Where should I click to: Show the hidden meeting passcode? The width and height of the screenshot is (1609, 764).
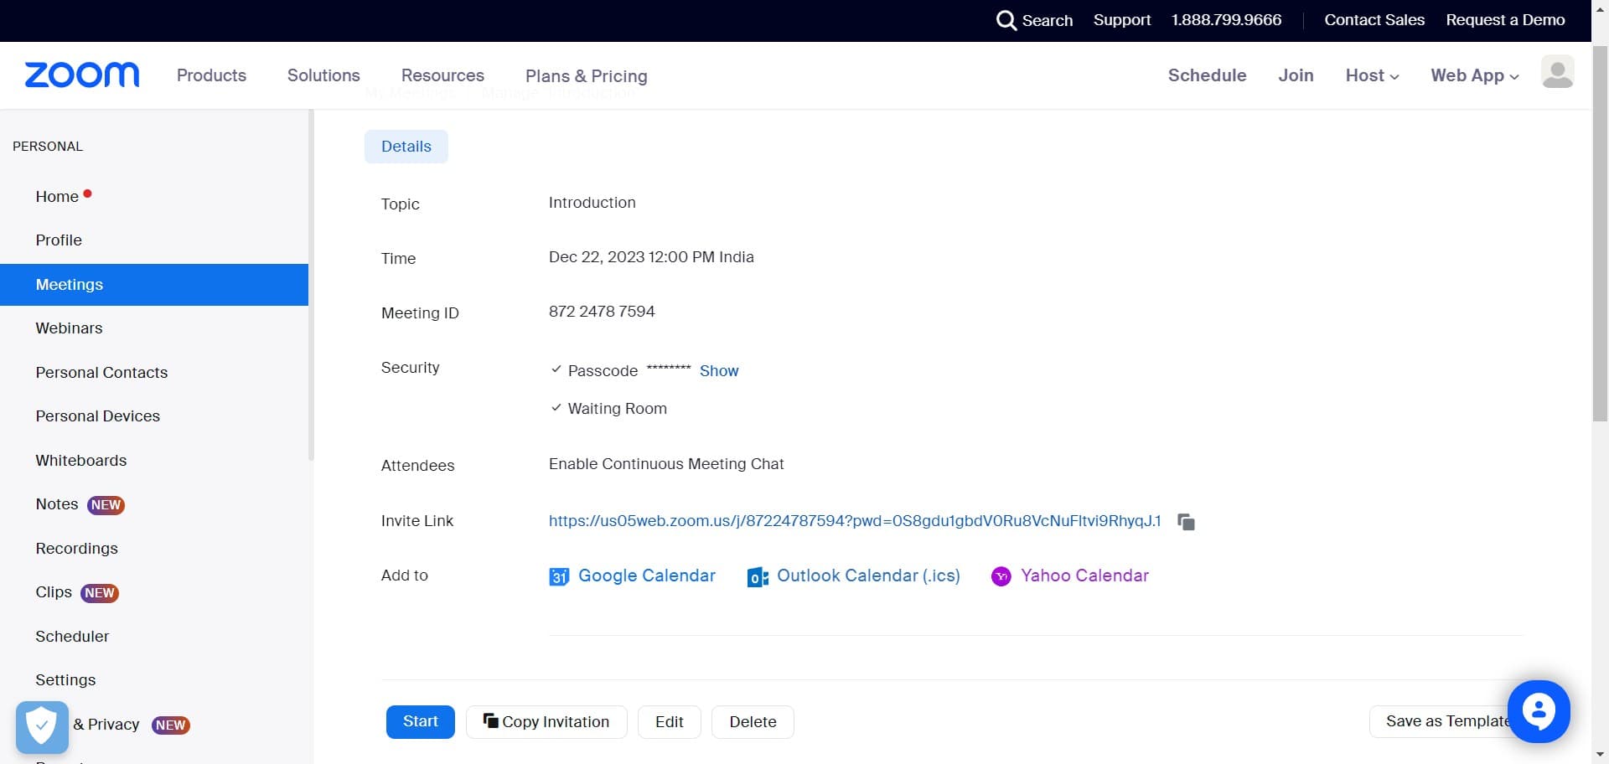click(x=718, y=370)
